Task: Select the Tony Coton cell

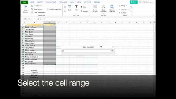Action: 34,34
